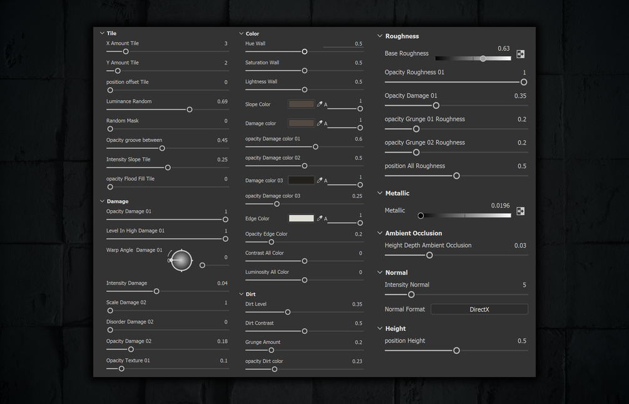
Task: Click the X Amount Tile slider handle
Action: pos(126,52)
